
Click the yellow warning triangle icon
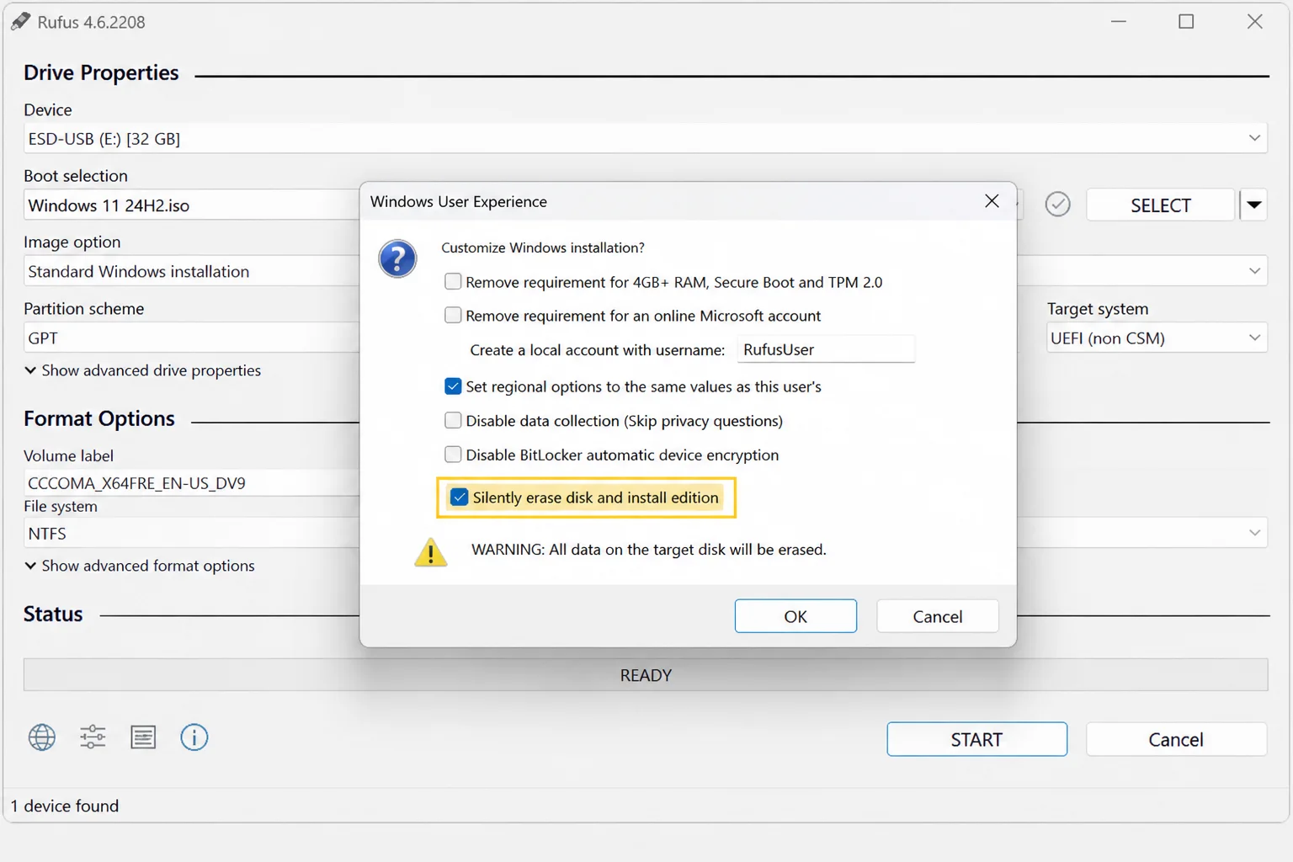pyautogui.click(x=431, y=552)
